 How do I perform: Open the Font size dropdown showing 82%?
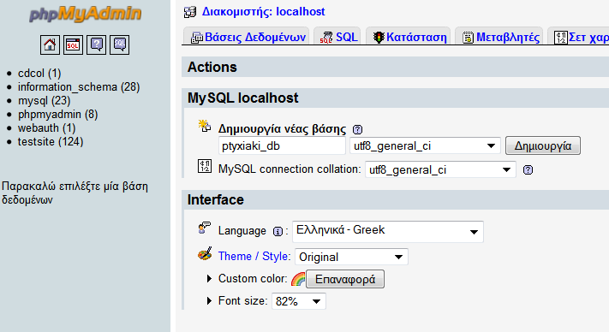(x=299, y=301)
